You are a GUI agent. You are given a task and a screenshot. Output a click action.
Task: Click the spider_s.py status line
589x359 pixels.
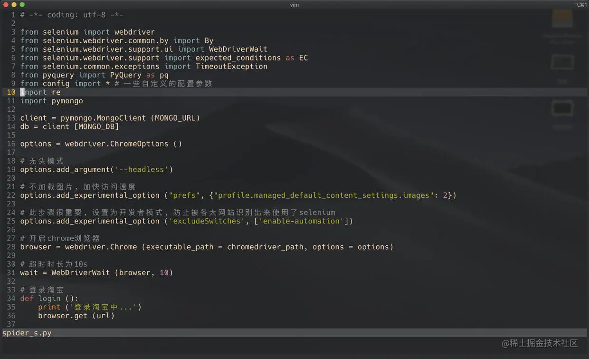[x=294, y=333]
